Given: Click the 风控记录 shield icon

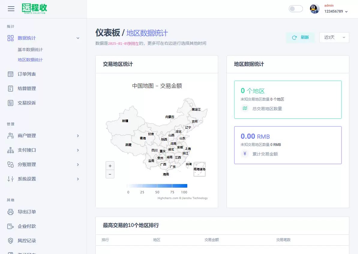Looking at the screenshot, I should [11, 241].
